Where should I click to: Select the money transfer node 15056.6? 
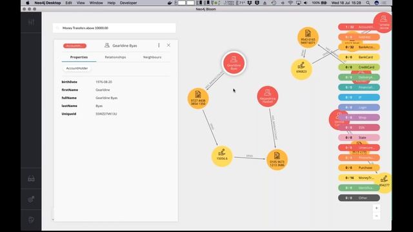(222, 157)
